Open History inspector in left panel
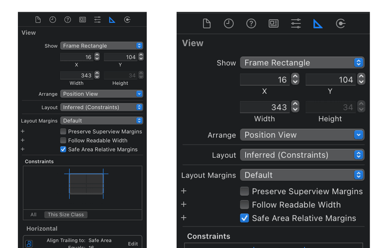The height and width of the screenshot is (248, 388). tap(53, 19)
